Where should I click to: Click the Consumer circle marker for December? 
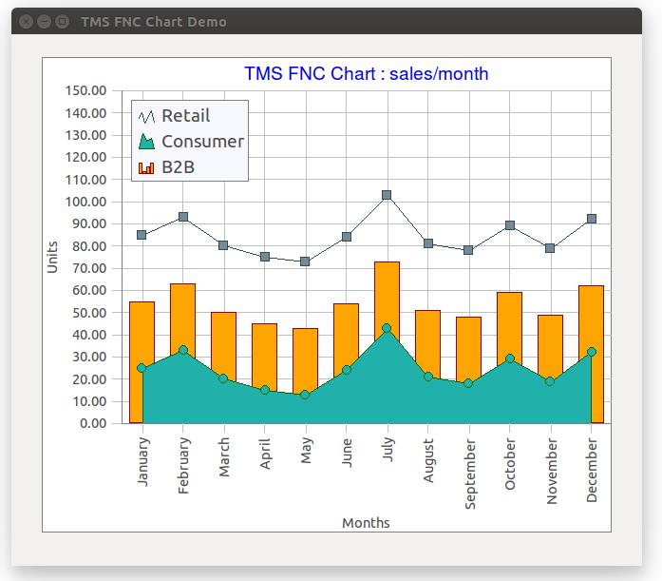point(592,352)
